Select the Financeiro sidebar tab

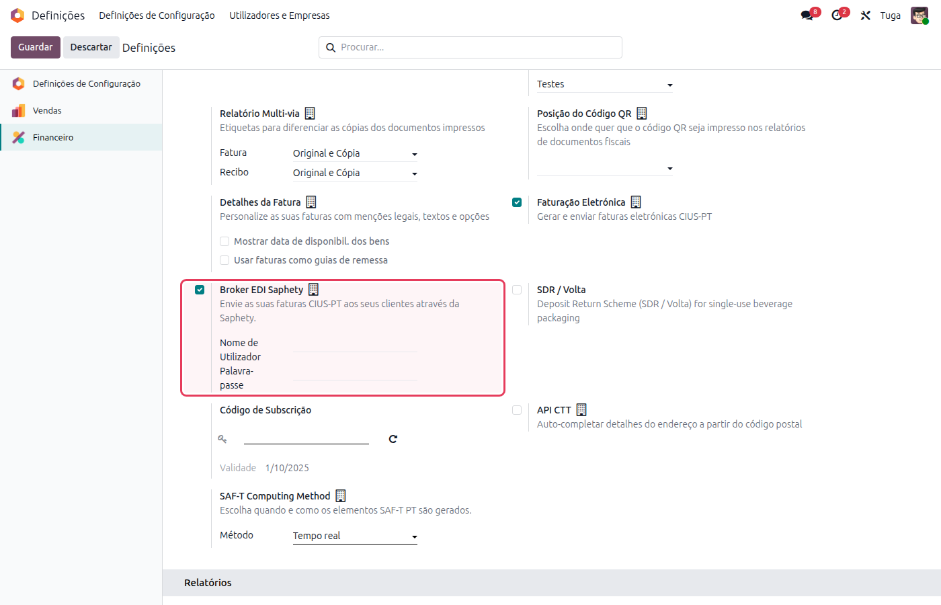(81, 138)
